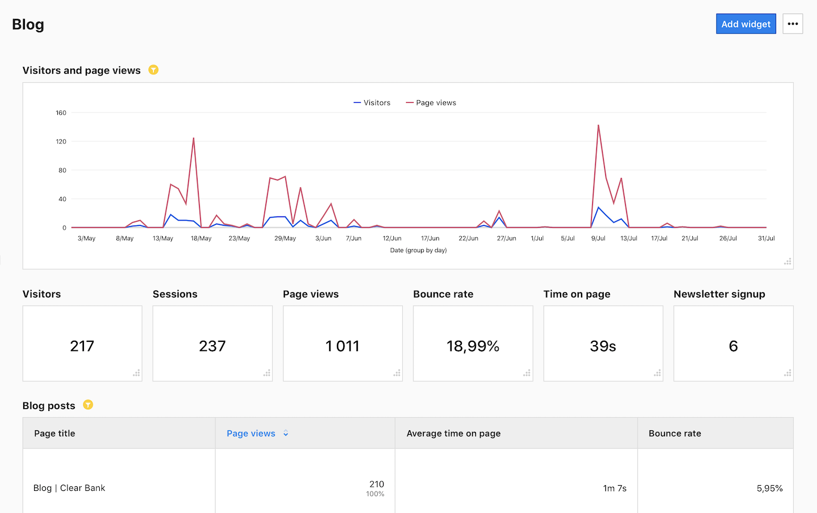Screen dimensions: 817x513
Task: Click the Sessions widget title
Action: click(x=175, y=294)
